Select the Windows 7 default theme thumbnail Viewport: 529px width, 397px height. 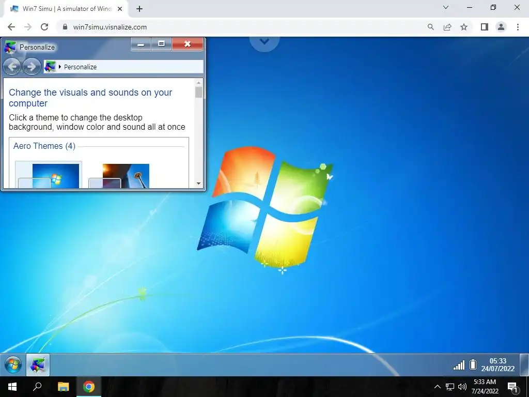coord(49,175)
